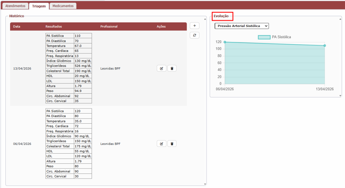Toggle the PA Sistólica legend swatch
Image resolution: width=345 pixels, height=188 pixels.
[x=264, y=37]
